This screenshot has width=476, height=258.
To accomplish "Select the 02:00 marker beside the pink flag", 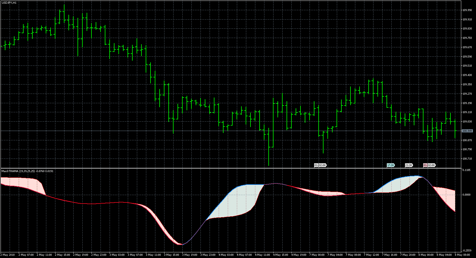I will click(431, 165).
